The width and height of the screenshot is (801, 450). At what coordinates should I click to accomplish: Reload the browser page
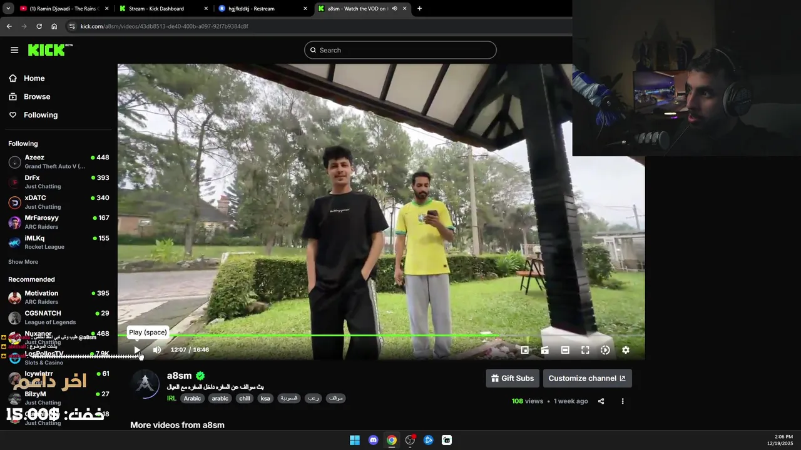point(39,26)
